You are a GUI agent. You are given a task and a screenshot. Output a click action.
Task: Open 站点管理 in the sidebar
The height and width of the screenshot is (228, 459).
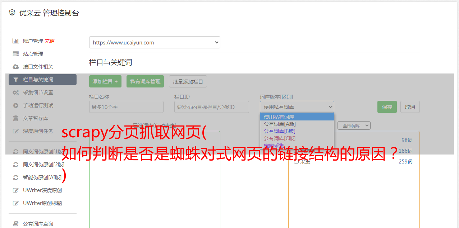(33, 54)
